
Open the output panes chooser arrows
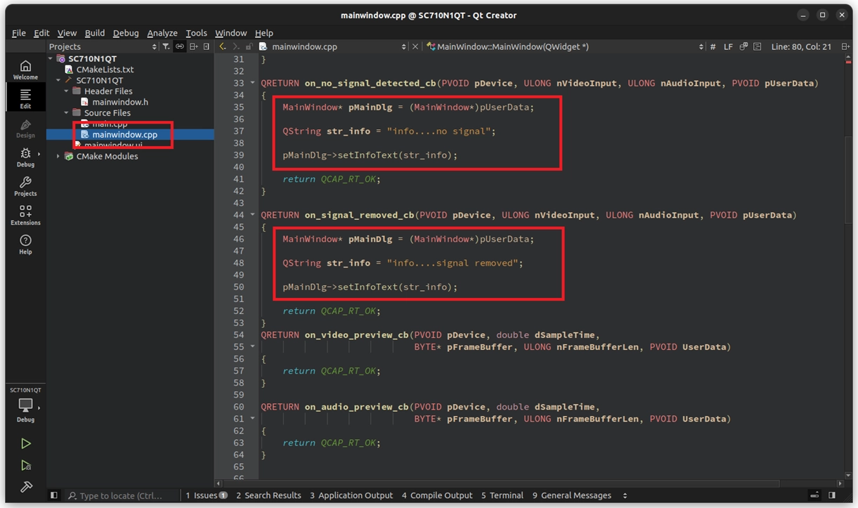click(625, 495)
